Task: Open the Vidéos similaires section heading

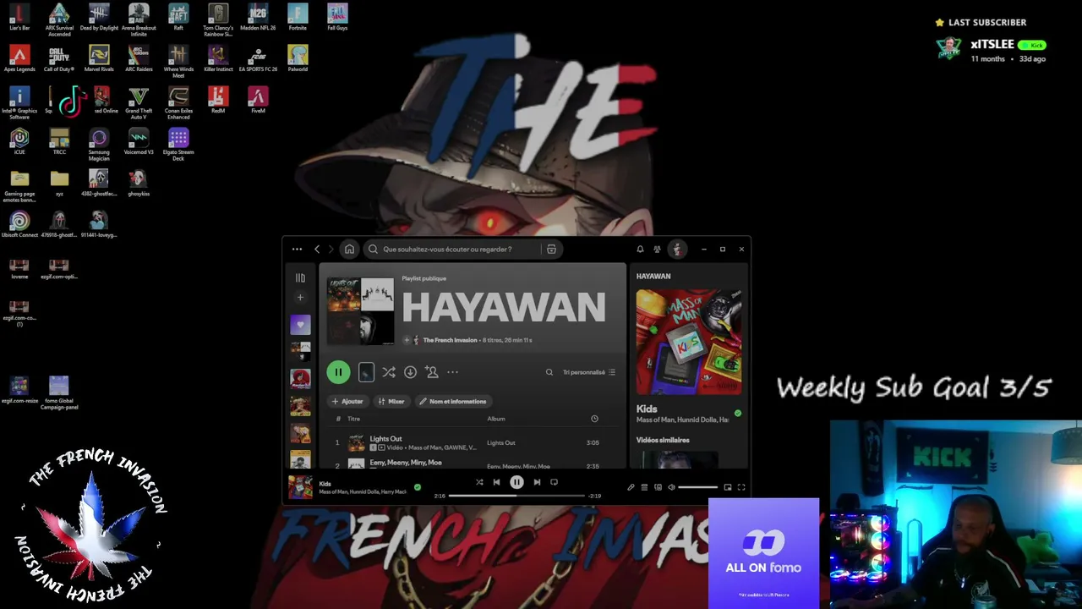Action: pos(663,440)
